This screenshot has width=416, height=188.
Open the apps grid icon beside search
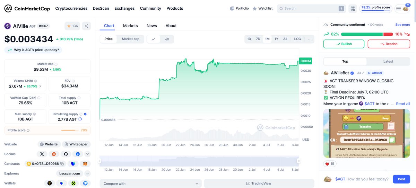353,8
